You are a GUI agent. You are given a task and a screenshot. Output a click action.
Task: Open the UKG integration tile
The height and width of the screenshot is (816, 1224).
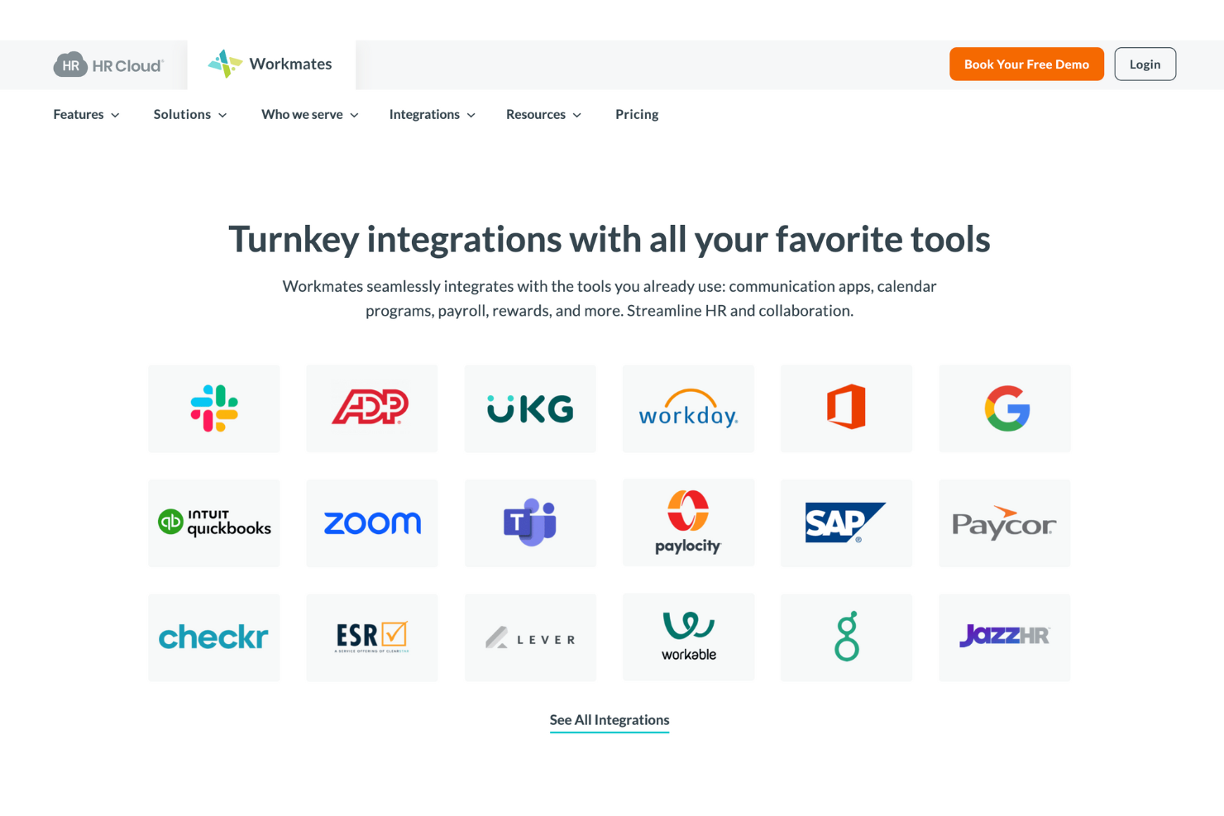point(529,408)
